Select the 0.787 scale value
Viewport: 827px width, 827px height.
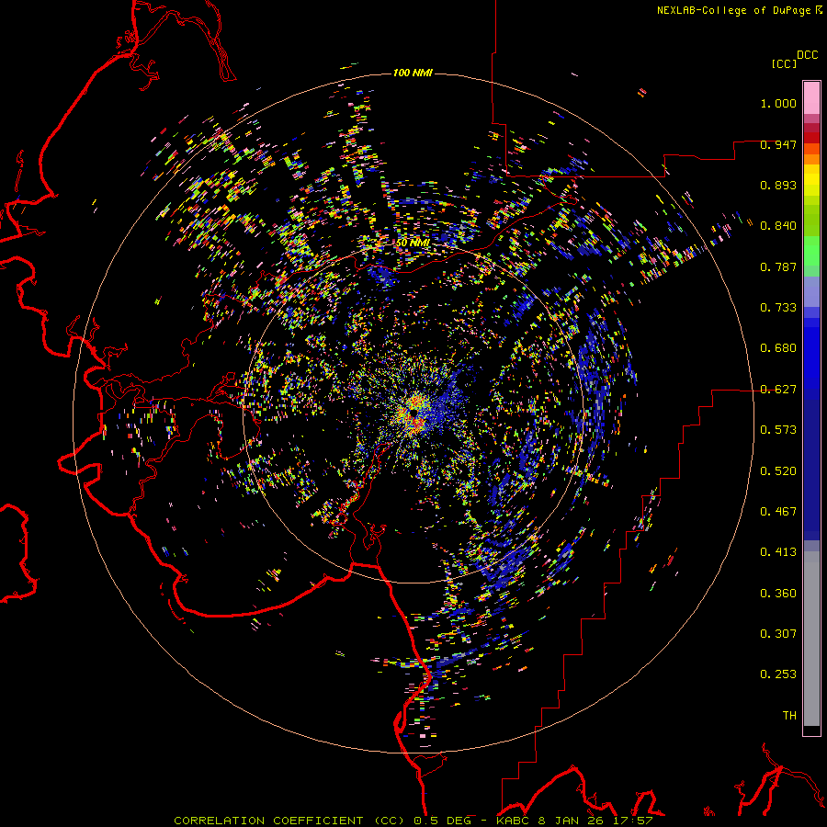(778, 266)
